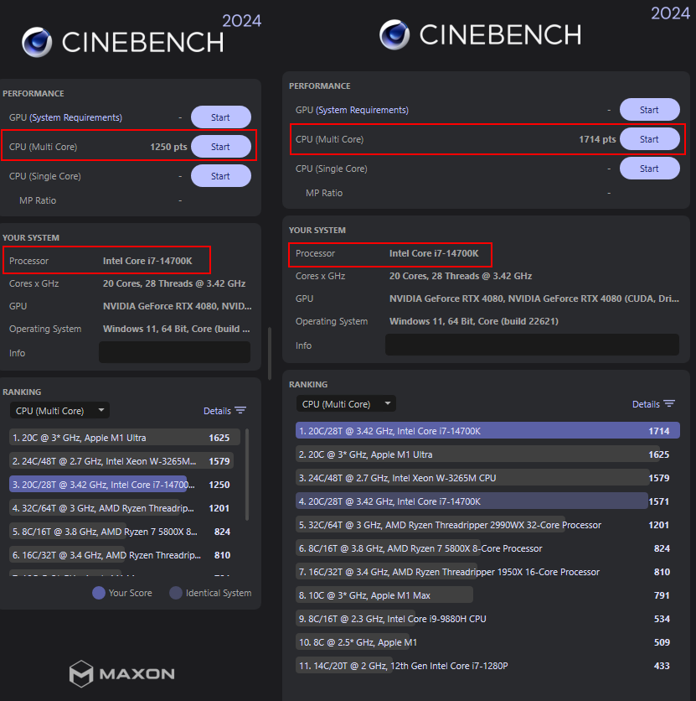Click GPU RTX 4080 value in right window
This screenshot has height=701, width=696.
click(x=534, y=299)
